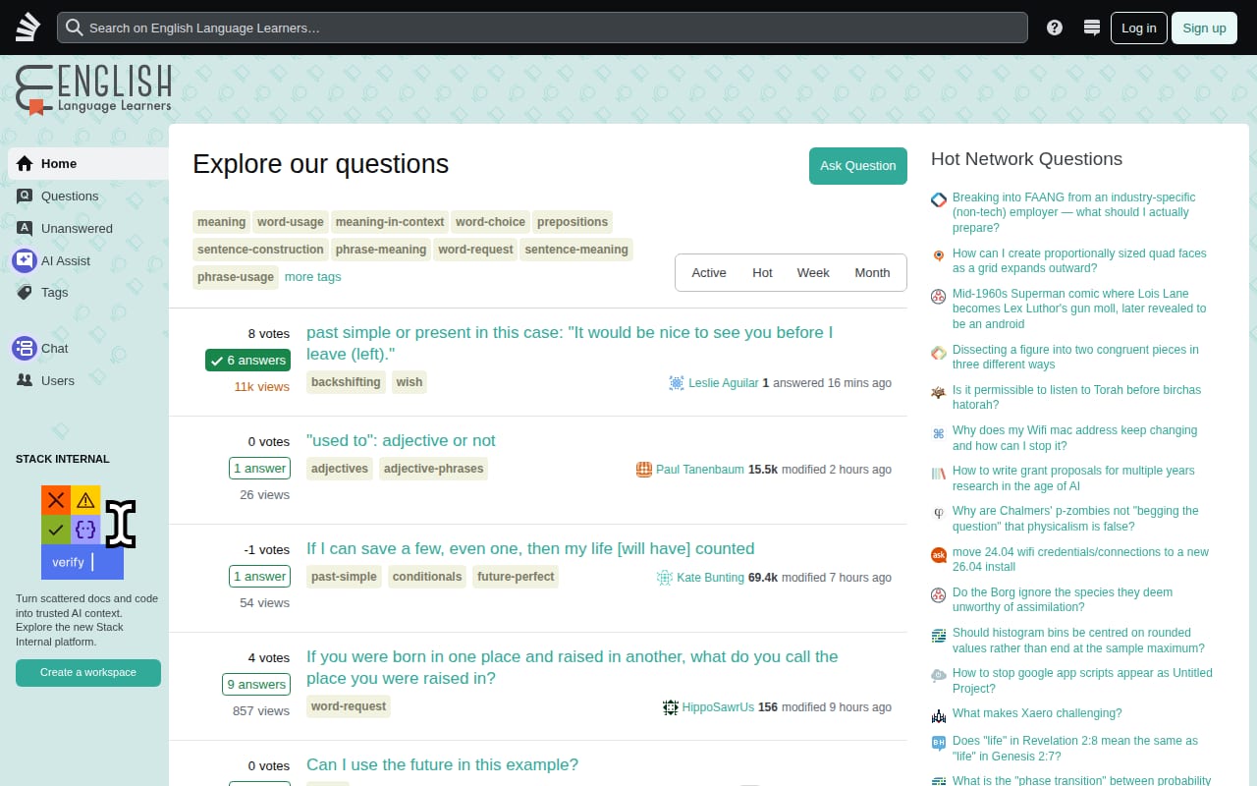Select the backshifting tag

pos(346,382)
